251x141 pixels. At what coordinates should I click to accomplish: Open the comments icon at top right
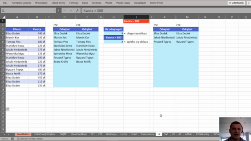tap(249, 3)
